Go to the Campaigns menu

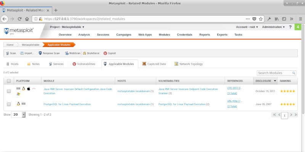tap(124, 35)
